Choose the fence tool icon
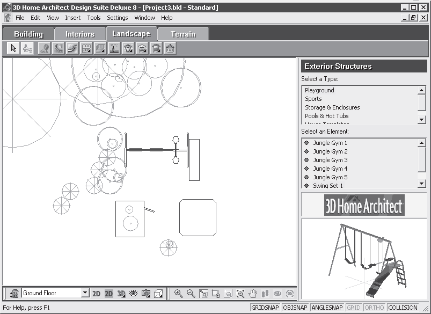The image size is (431, 314). [x=86, y=48]
